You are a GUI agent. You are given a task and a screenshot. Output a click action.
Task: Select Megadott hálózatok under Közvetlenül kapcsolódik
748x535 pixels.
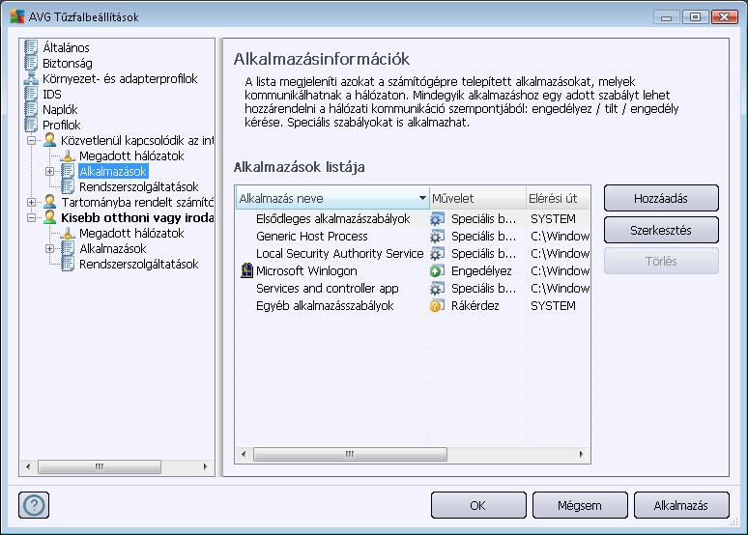[131, 155]
